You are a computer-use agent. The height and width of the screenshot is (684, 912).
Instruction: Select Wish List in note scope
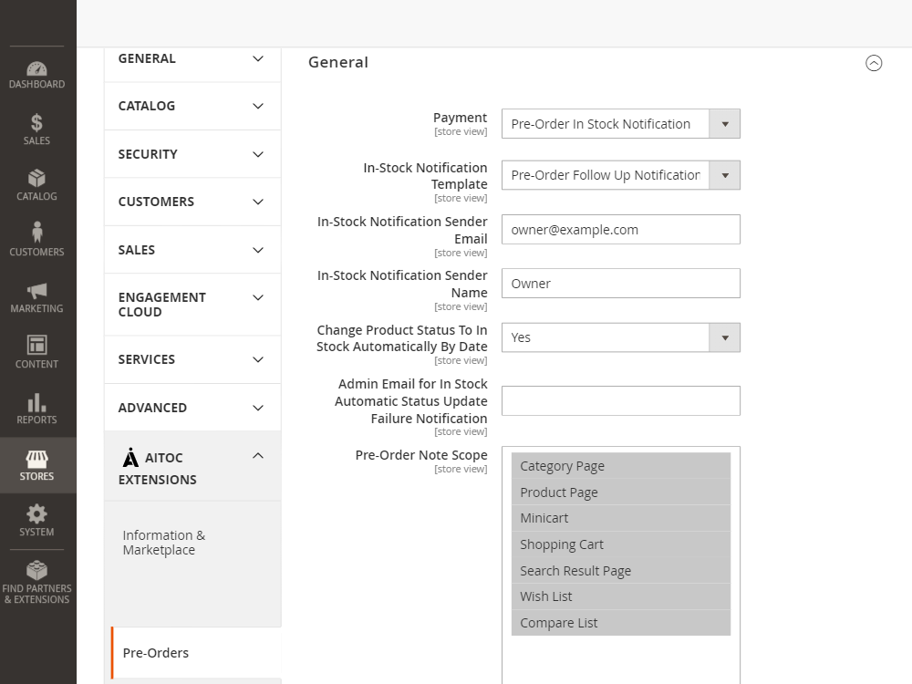click(x=620, y=596)
